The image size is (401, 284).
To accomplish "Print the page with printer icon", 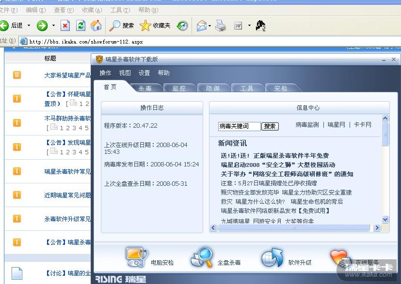I will (x=221, y=26).
